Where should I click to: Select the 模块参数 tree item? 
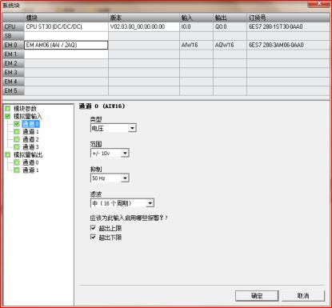coord(25,109)
